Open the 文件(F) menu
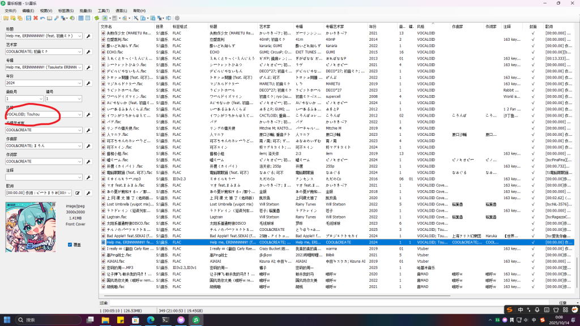The width and height of the screenshot is (580, 326). (11, 11)
